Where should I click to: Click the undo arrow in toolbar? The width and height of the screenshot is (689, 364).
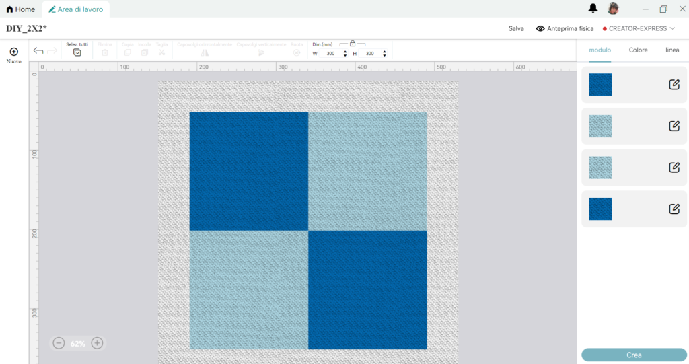point(38,51)
